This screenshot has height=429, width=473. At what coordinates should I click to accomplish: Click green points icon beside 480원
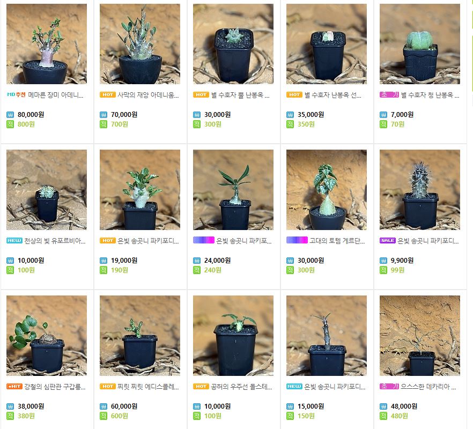point(383,416)
